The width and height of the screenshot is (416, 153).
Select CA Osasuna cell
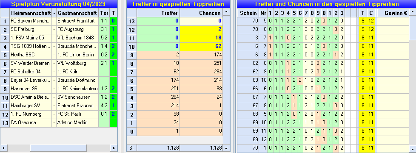click(31, 122)
